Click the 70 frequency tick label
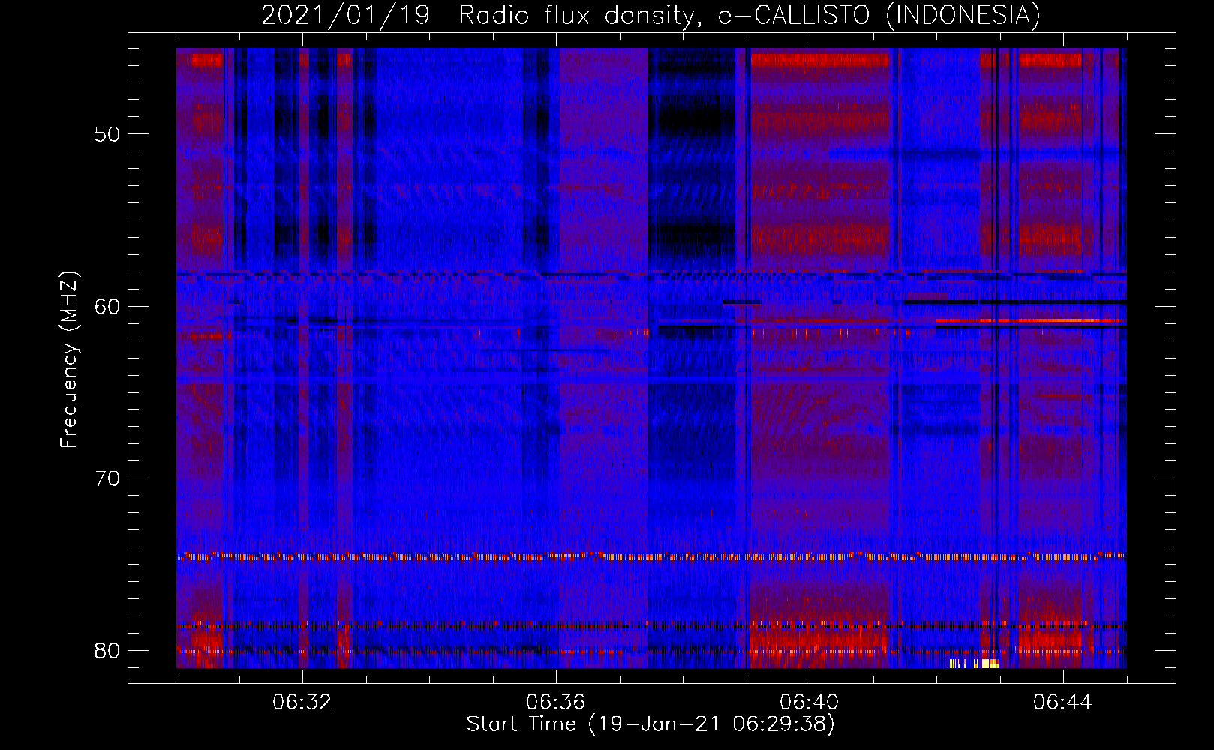 [x=107, y=478]
